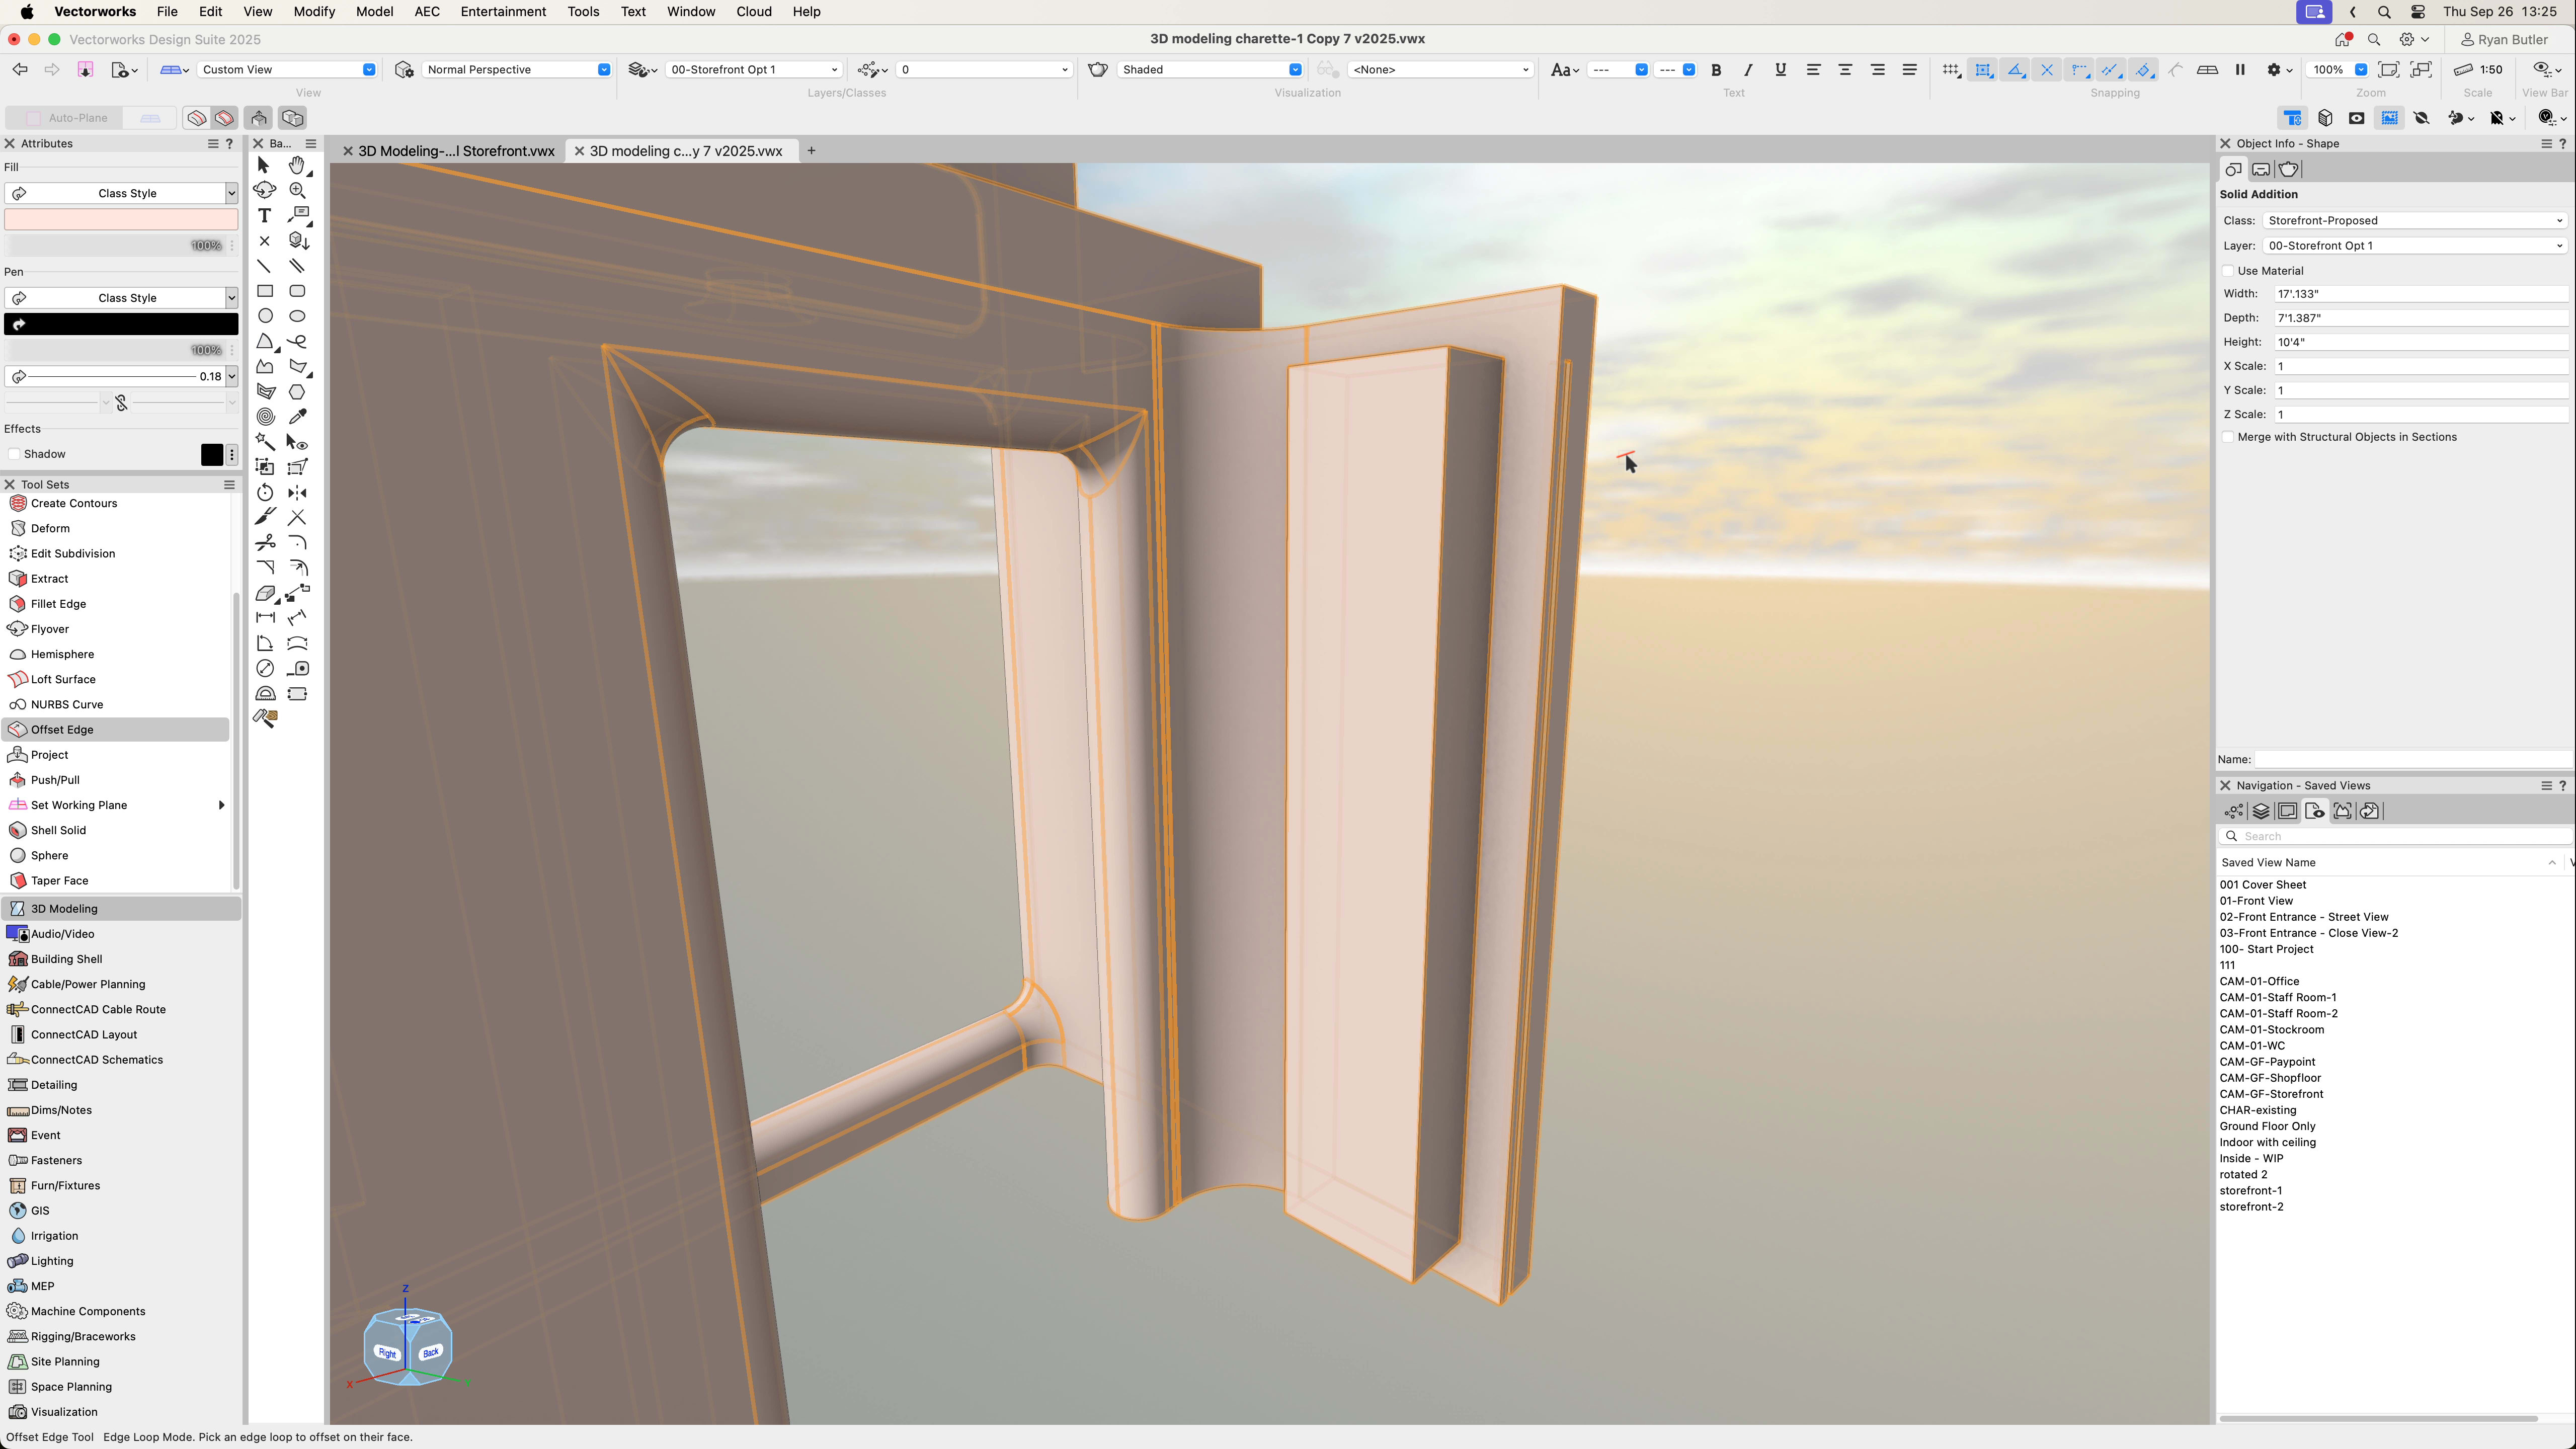Activate the Push/Pull tool
Image resolution: width=2576 pixels, height=1449 pixels.
55,780
